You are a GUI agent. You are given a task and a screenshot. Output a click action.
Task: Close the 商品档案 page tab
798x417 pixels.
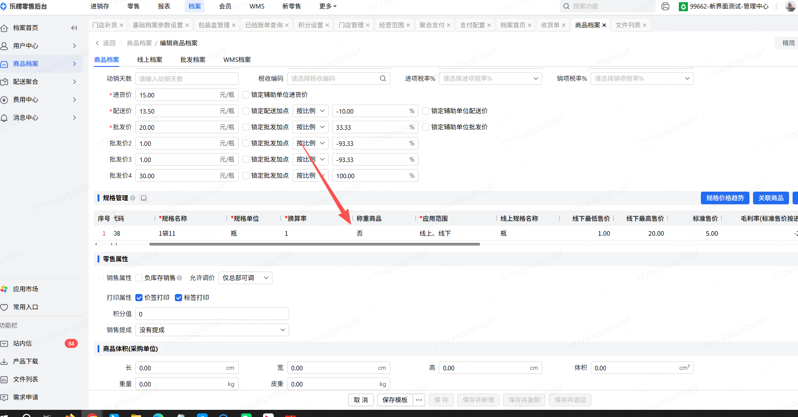point(604,25)
